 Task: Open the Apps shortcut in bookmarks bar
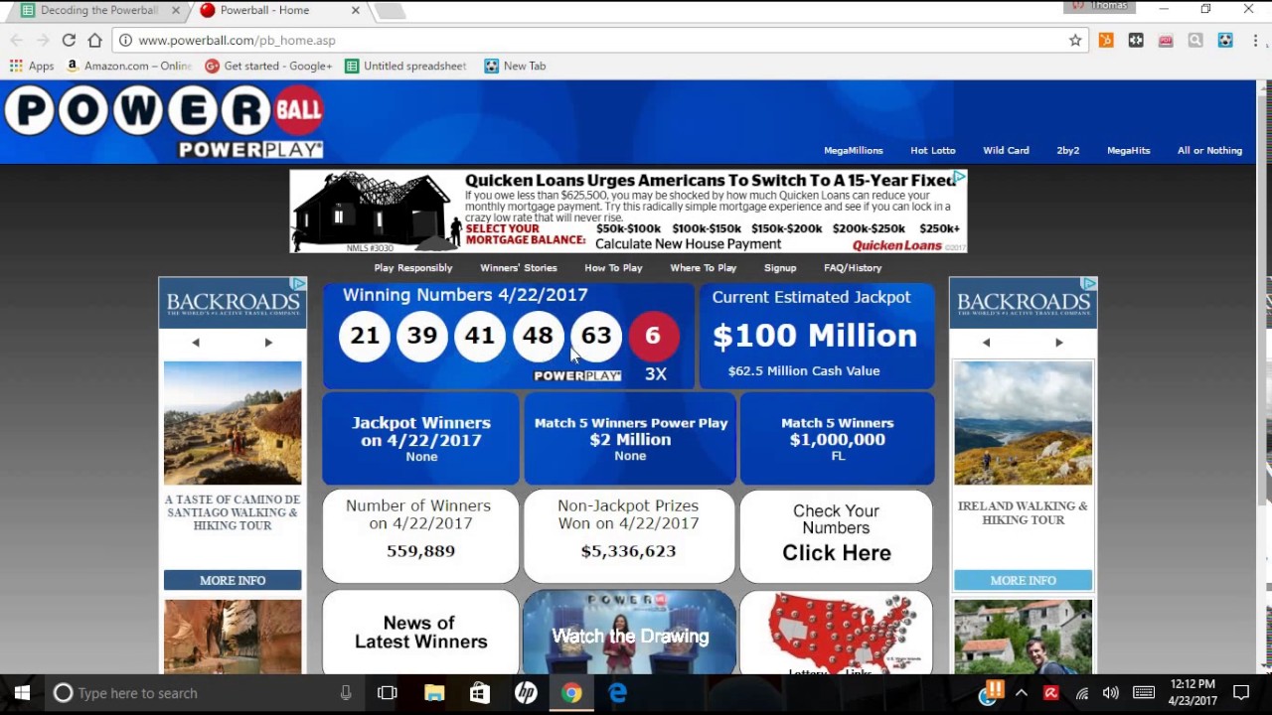[x=32, y=66]
